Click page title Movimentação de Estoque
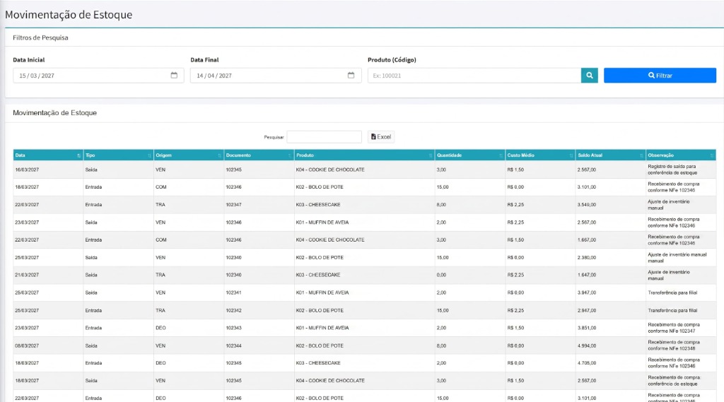The width and height of the screenshot is (724, 402). pos(69,15)
